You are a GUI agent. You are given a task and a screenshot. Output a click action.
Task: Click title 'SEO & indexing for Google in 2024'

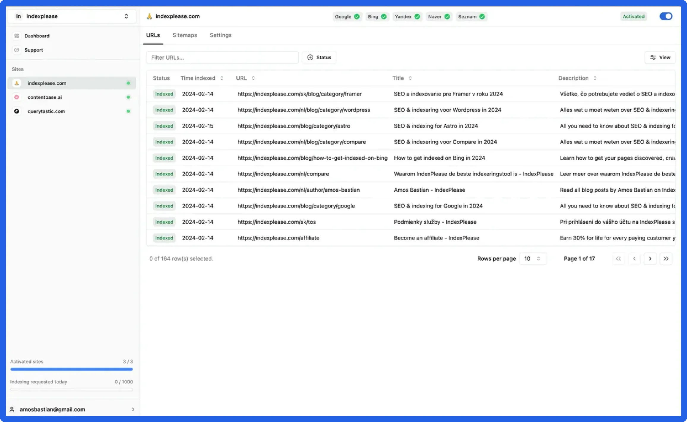tap(438, 206)
